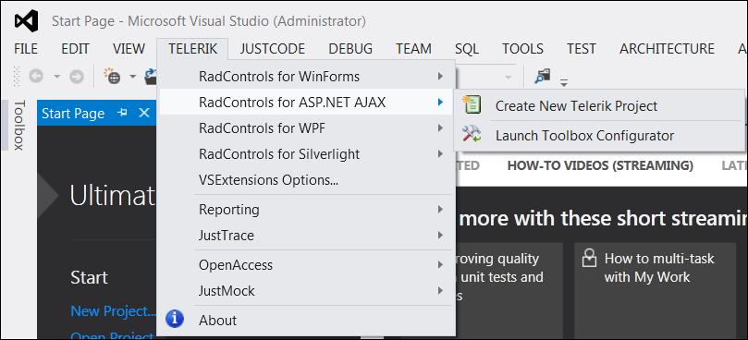
Task: Click the New Web Site globe icon
Action: [x=113, y=76]
